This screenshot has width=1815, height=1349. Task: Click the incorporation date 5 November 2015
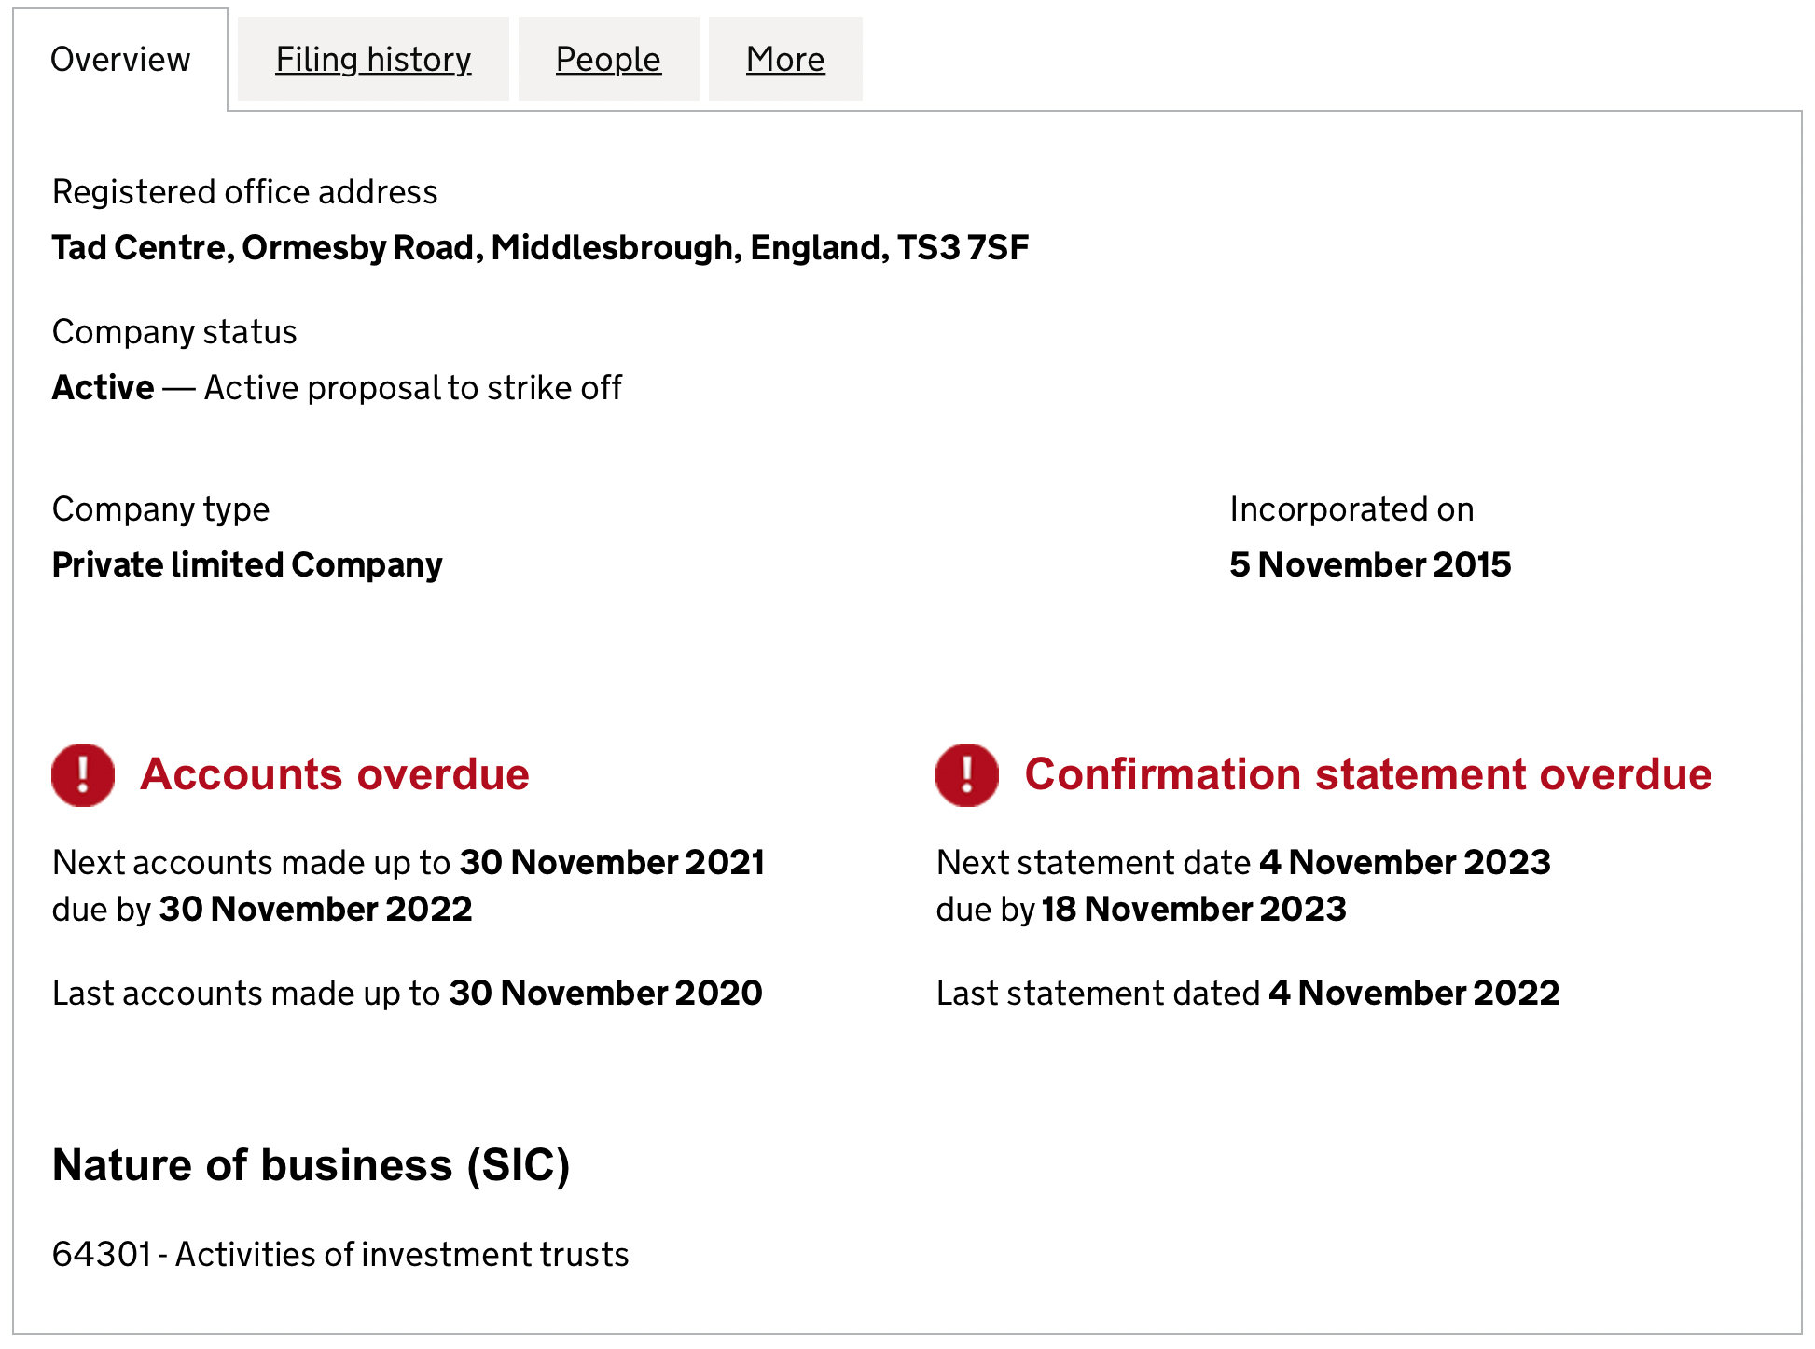[x=1370, y=565]
